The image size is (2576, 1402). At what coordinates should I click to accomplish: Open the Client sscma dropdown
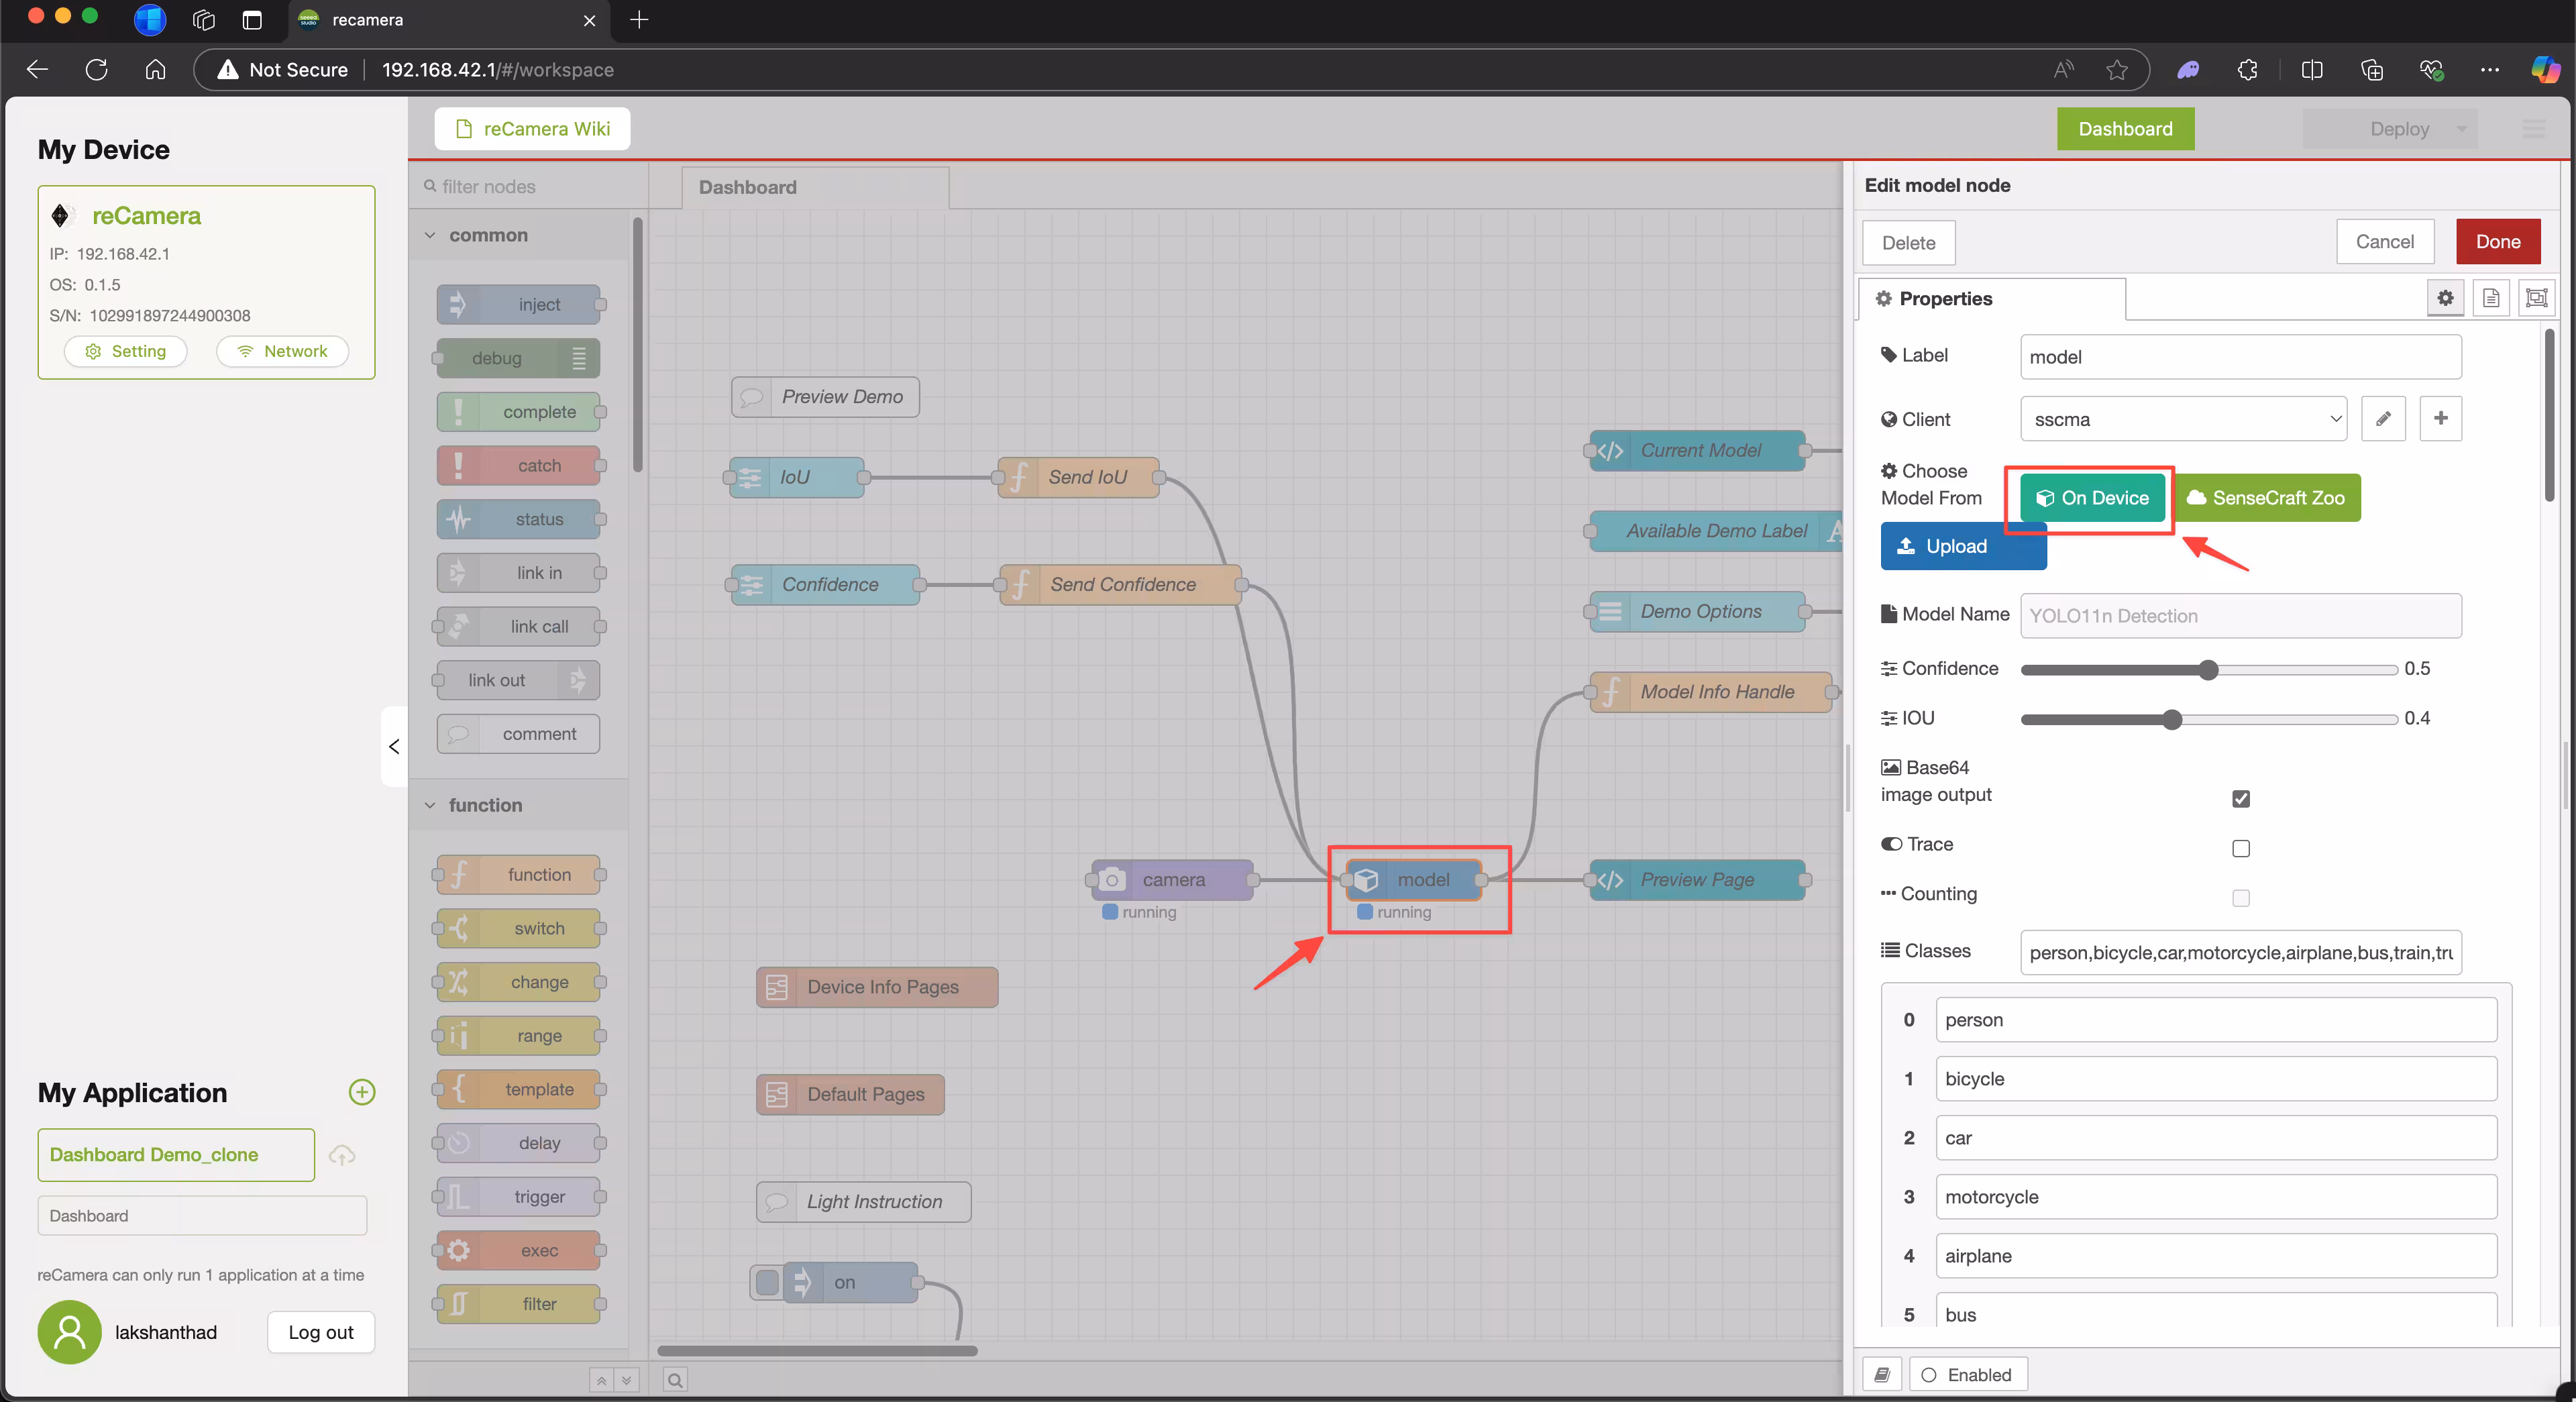pyautogui.click(x=2183, y=419)
